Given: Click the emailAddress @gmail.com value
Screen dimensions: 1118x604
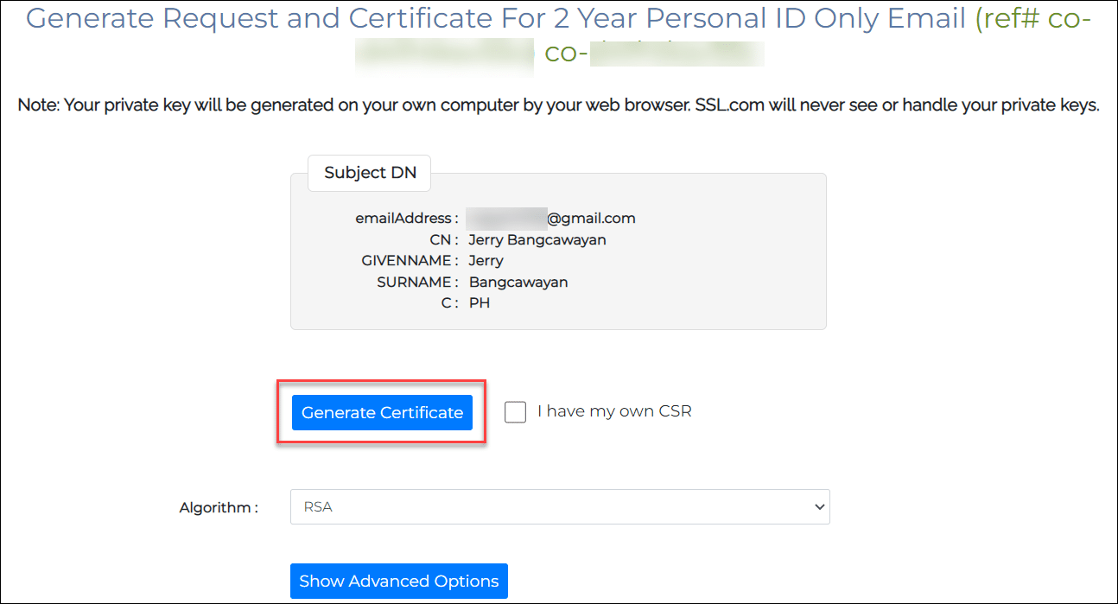Looking at the screenshot, I should [x=553, y=218].
